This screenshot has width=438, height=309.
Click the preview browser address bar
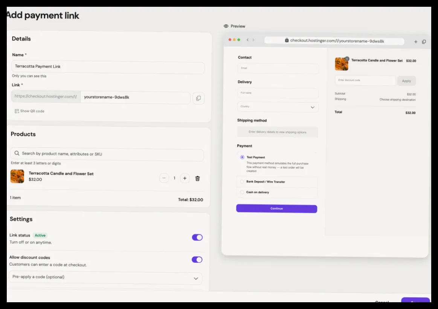point(334,41)
